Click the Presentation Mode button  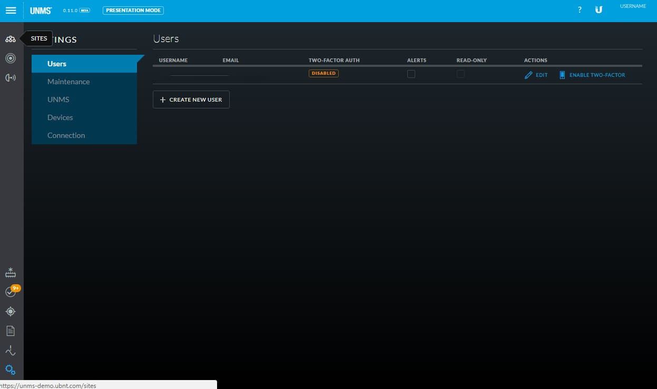click(x=133, y=11)
